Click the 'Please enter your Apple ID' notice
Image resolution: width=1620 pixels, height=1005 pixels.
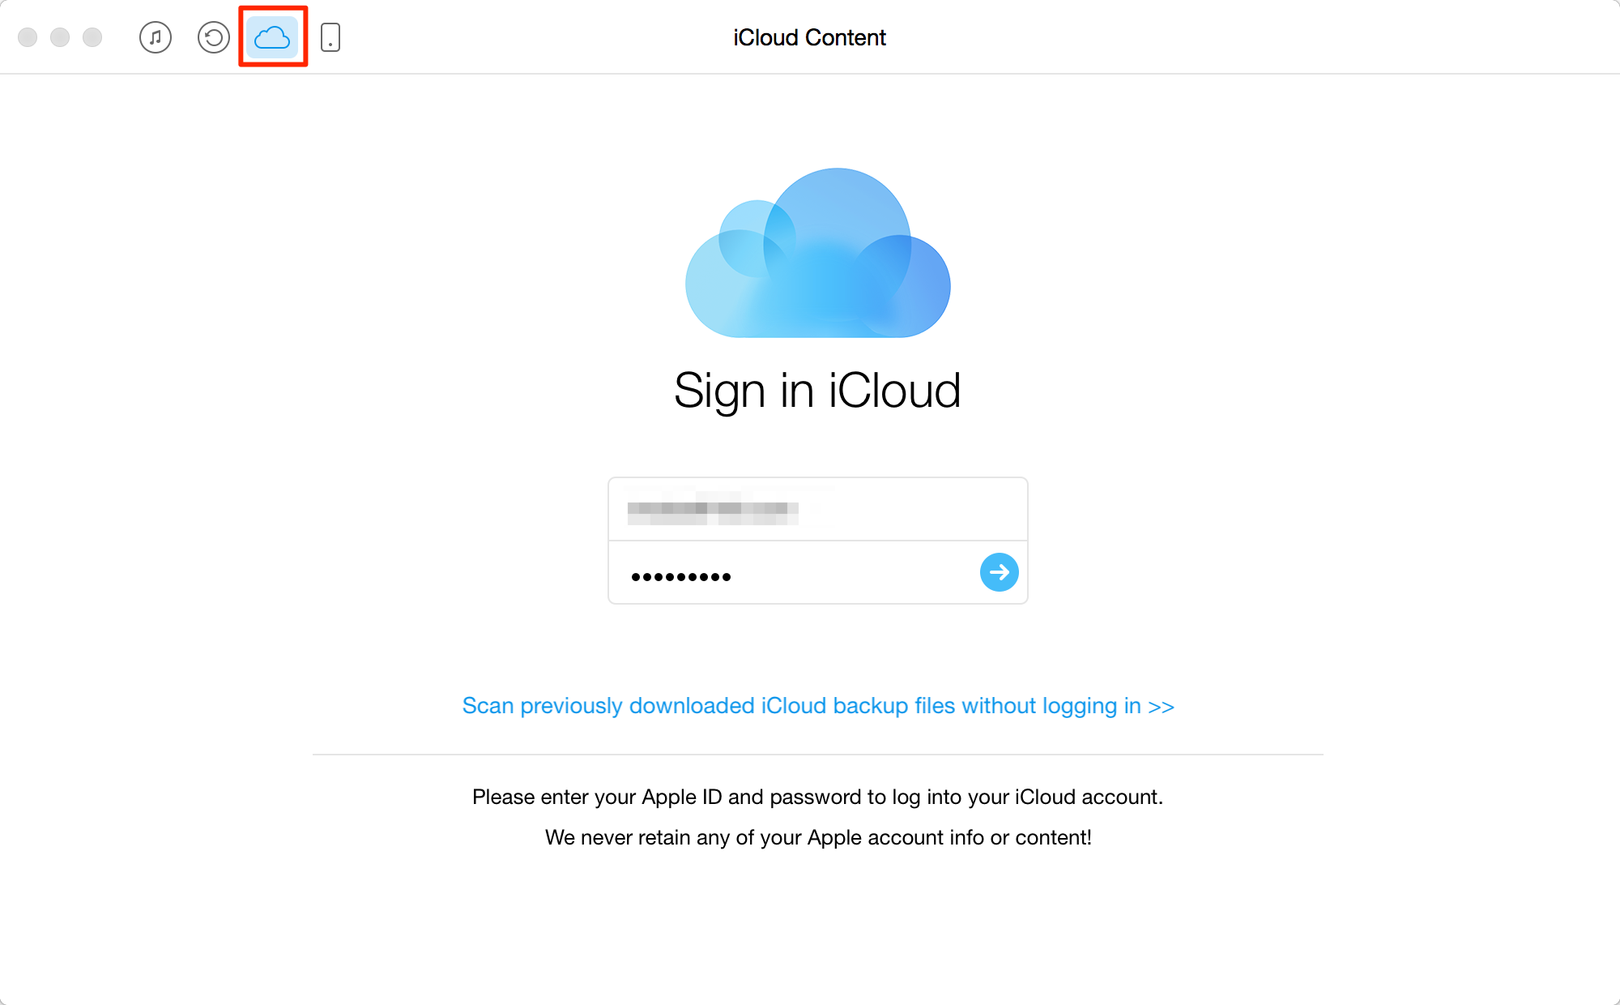point(817,797)
